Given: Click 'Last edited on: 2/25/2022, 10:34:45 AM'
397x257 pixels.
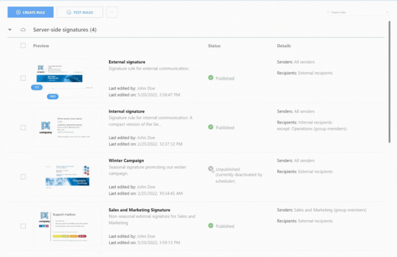Looking at the screenshot, I should tap(146, 193).
